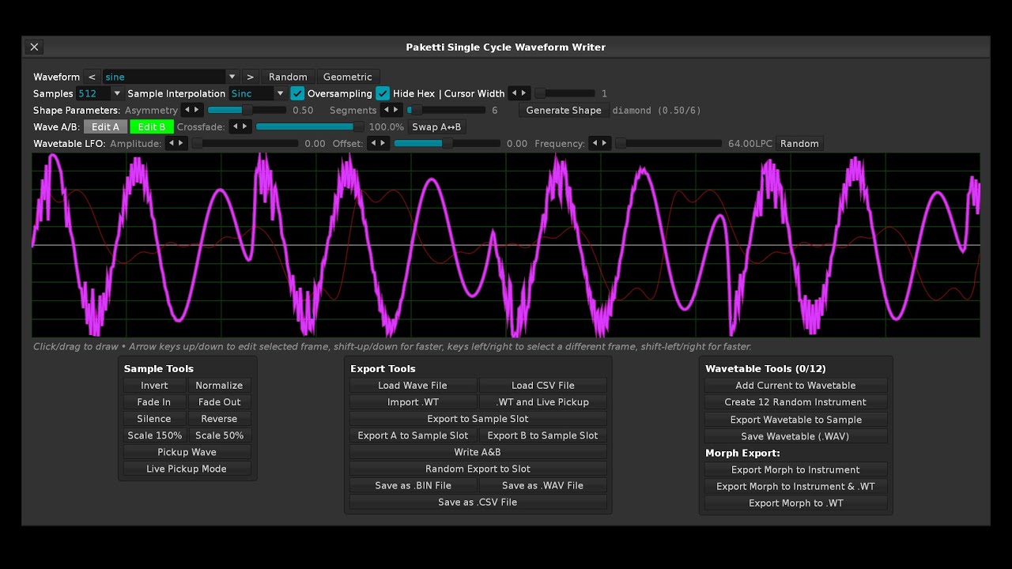1012x569 pixels.
Task: Enable Live Pickup Mode
Action: (x=187, y=468)
